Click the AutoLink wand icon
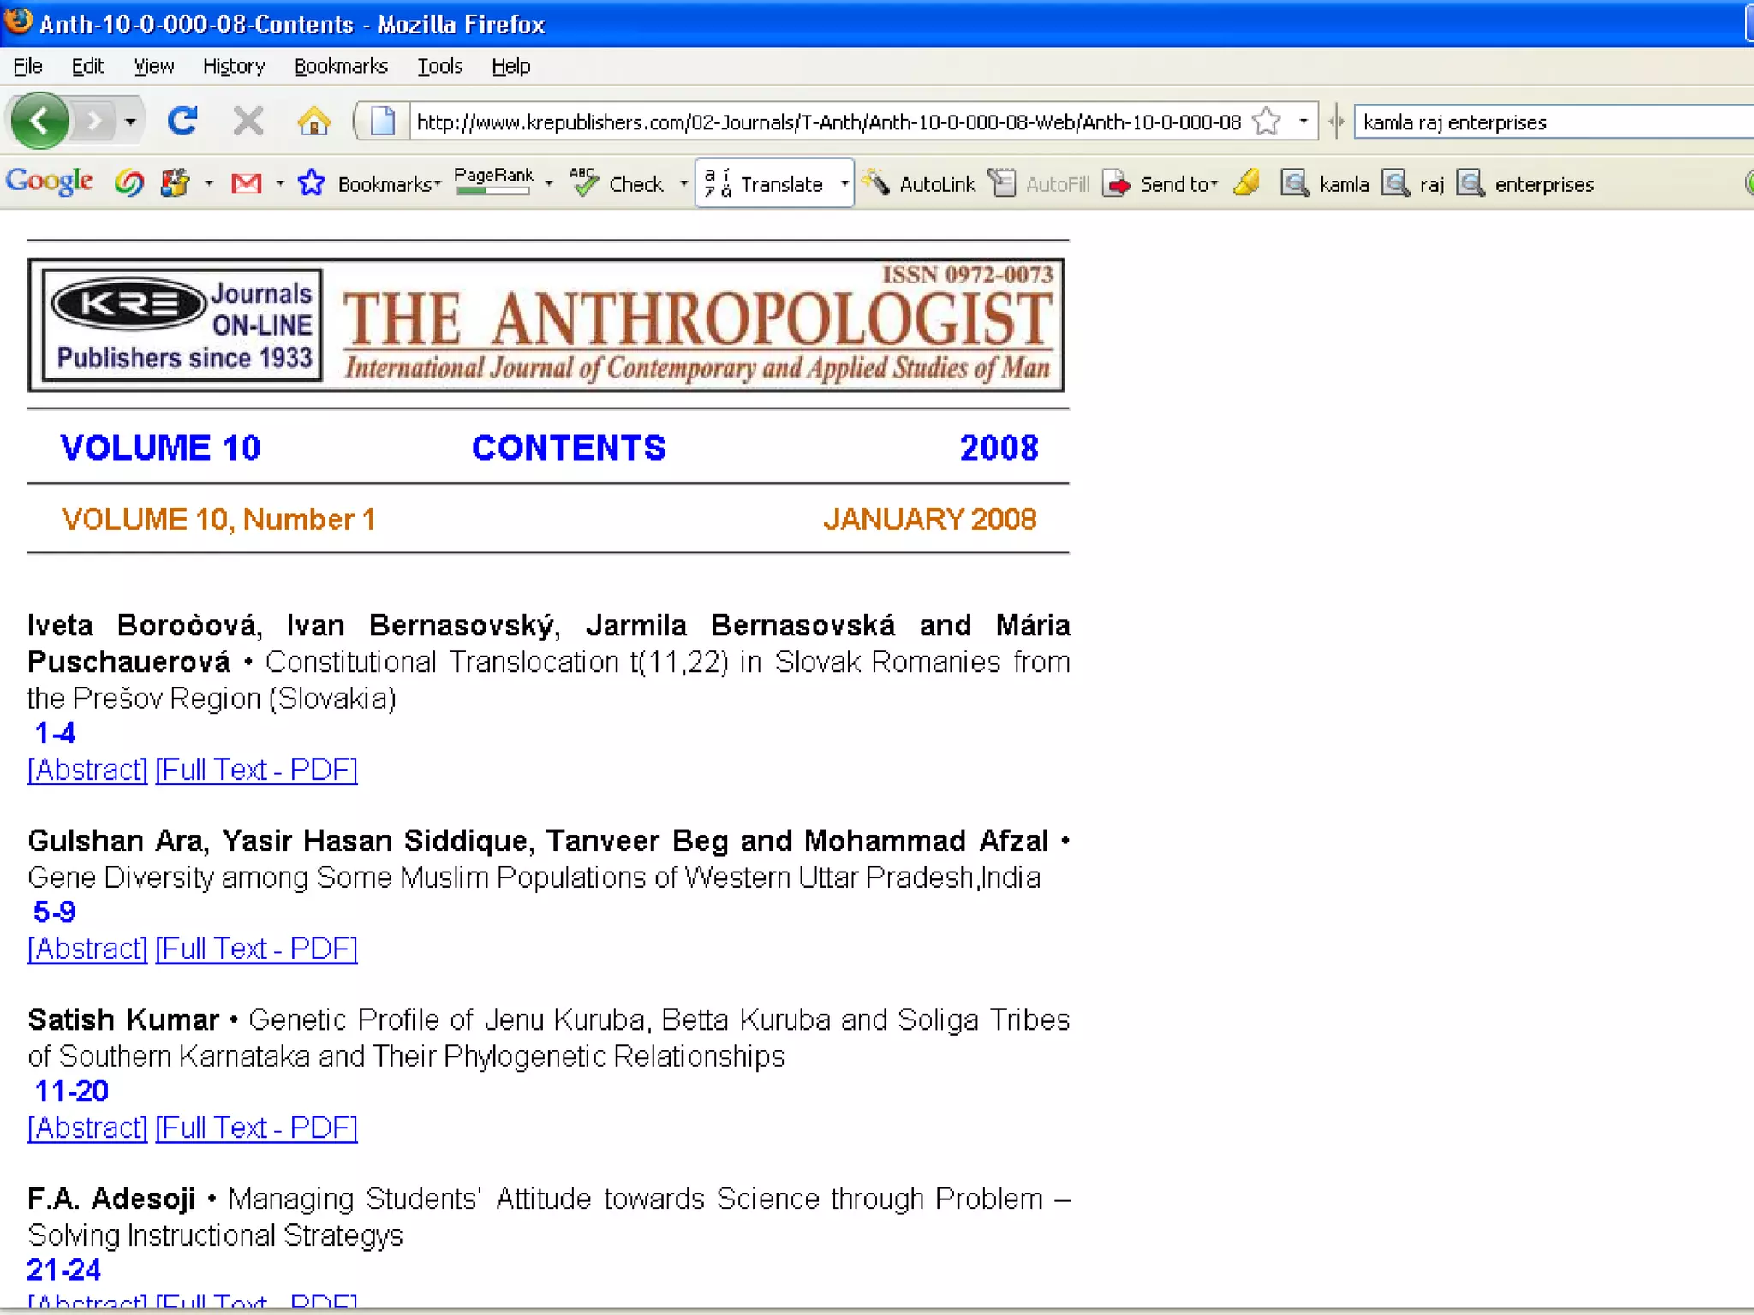The image size is (1754, 1315). [x=876, y=181]
